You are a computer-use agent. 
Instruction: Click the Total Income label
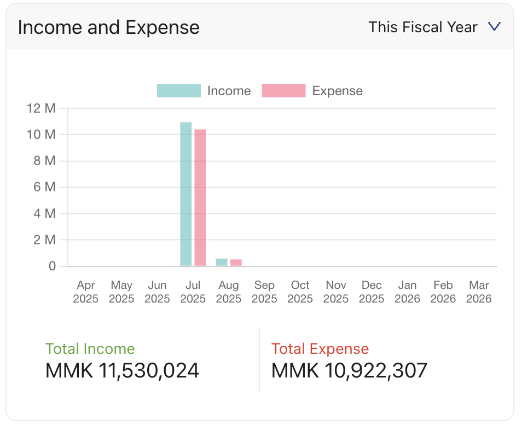pyautogui.click(x=90, y=348)
